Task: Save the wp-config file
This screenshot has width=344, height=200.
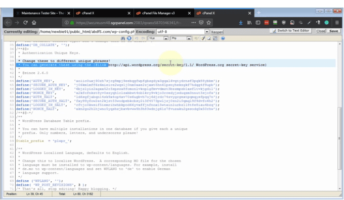Action: (x=333, y=31)
